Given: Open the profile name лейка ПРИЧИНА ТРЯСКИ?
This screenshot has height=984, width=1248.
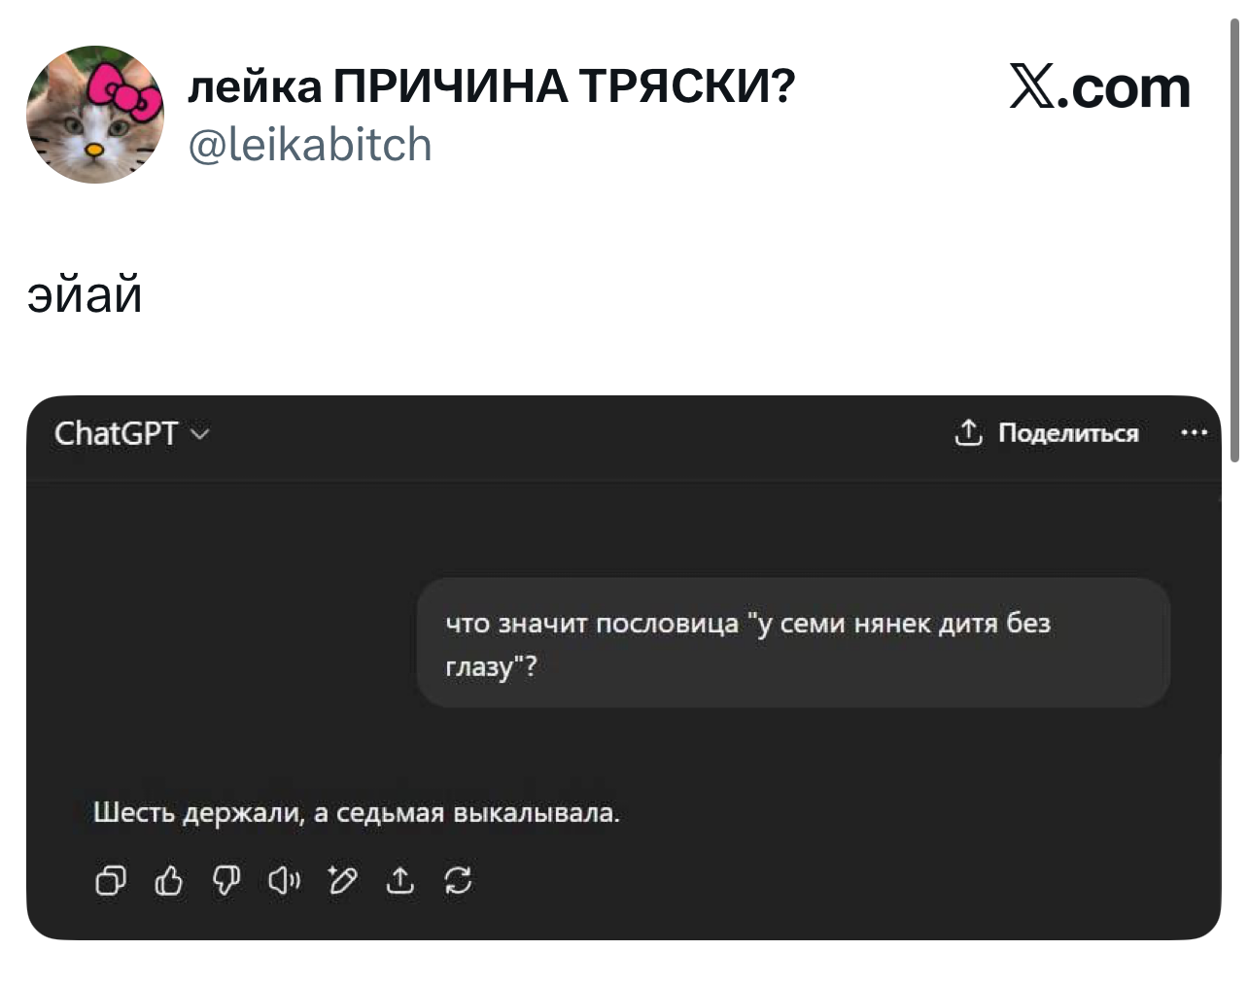Looking at the screenshot, I should pos(491,87).
